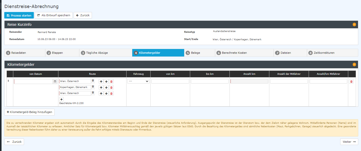361x151 pixels.
Task: Click Prozess starten button
Action: (x=19, y=15)
